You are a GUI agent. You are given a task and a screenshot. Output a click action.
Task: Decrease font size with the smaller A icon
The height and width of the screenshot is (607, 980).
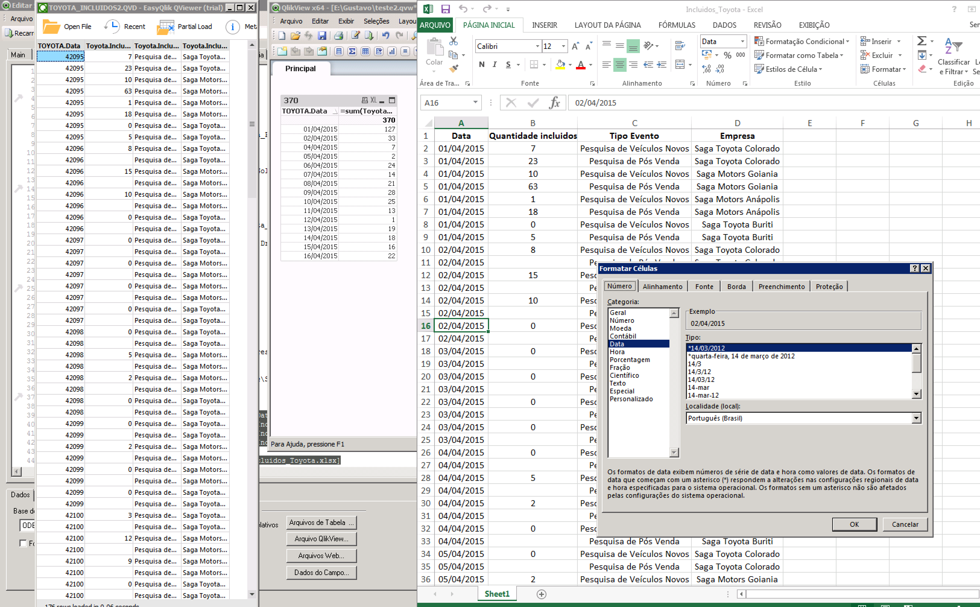[589, 46]
